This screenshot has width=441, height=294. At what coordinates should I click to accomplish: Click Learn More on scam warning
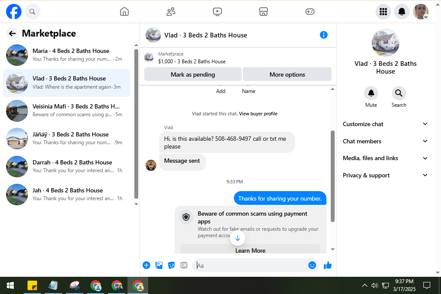[250, 250]
